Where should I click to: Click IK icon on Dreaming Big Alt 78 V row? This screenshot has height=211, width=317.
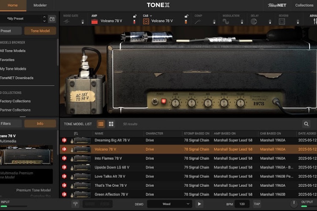tap(64, 140)
